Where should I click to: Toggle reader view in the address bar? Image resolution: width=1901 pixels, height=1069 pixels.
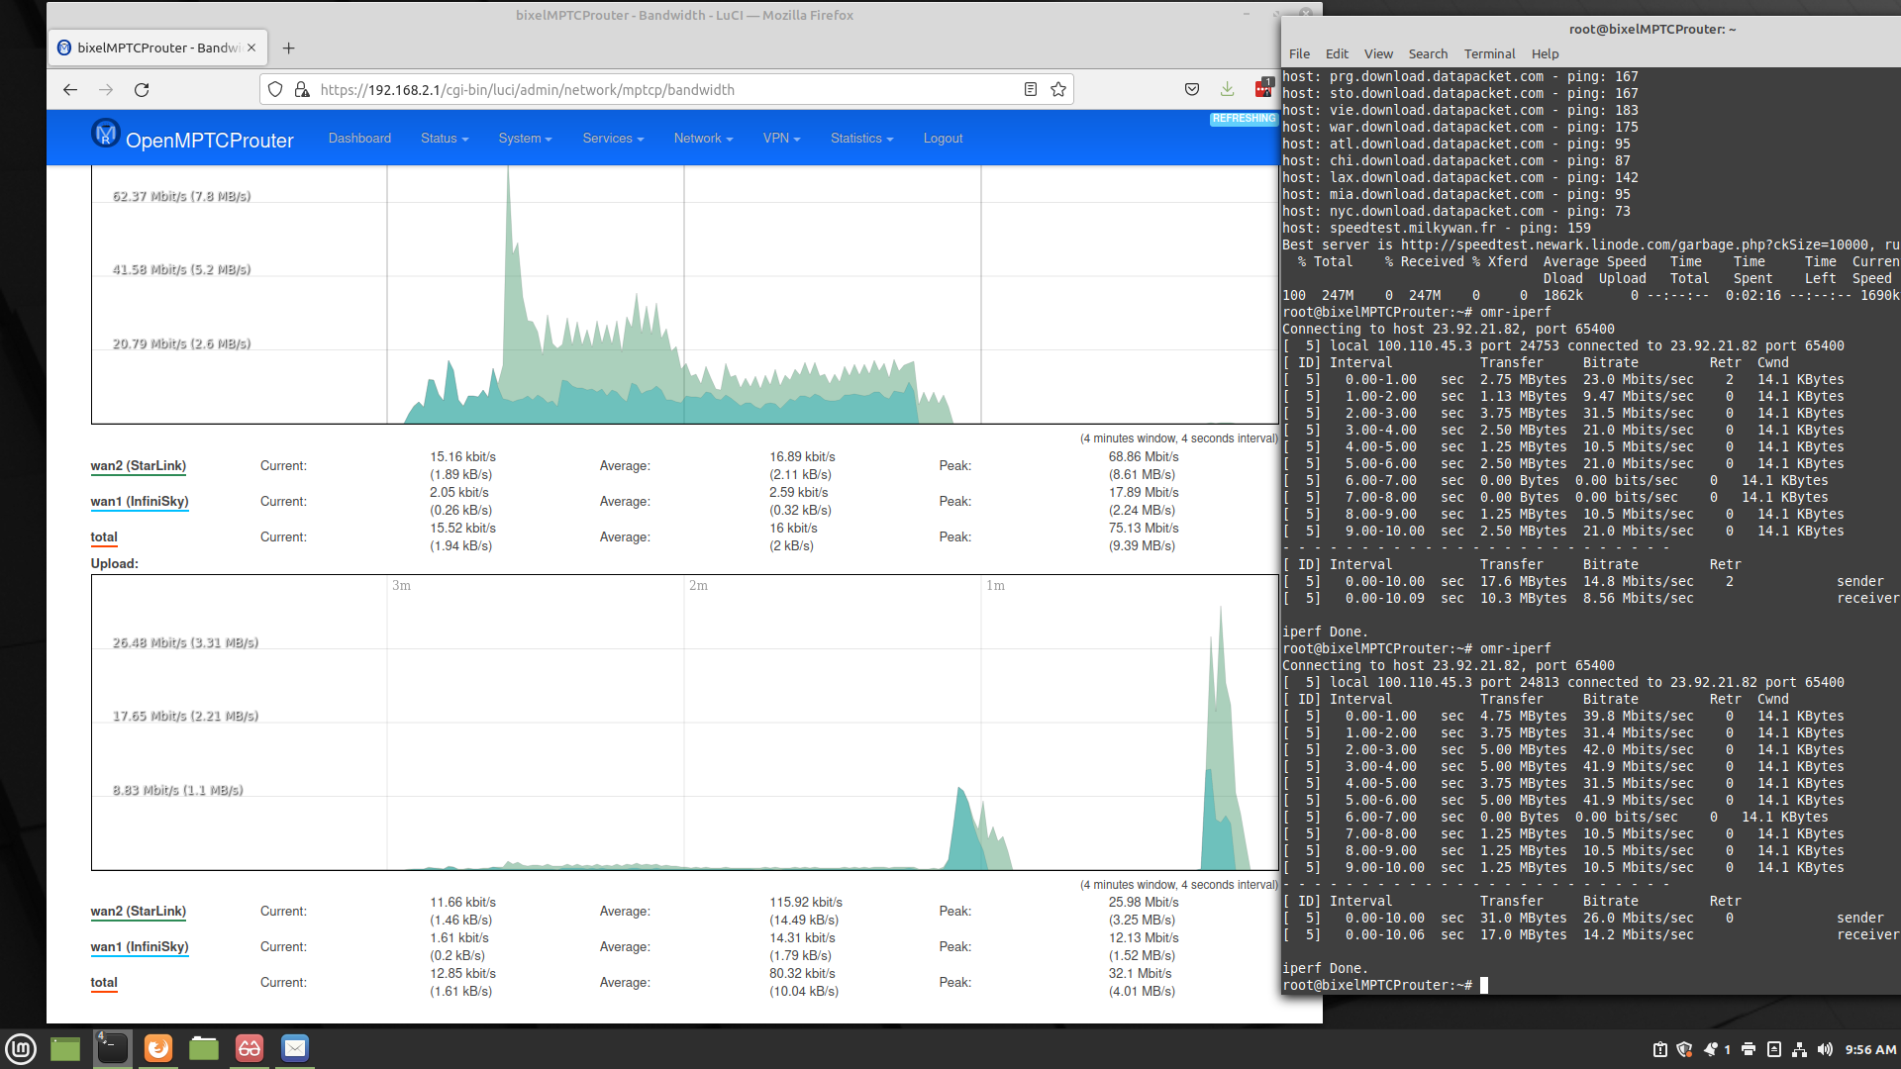(1031, 90)
